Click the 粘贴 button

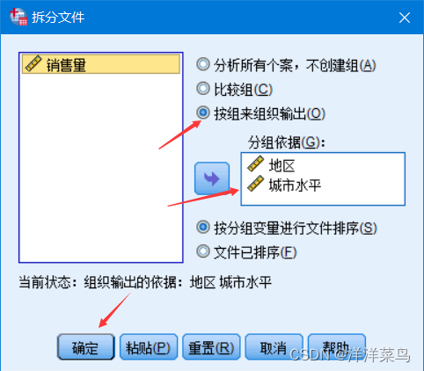coord(149,347)
